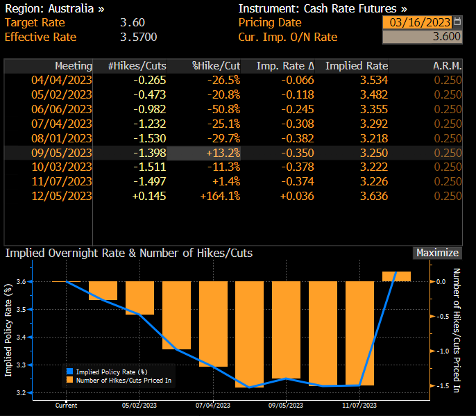476x416 pixels.
Task: Click the 12/05/2023 meeting date
Action: (61, 197)
